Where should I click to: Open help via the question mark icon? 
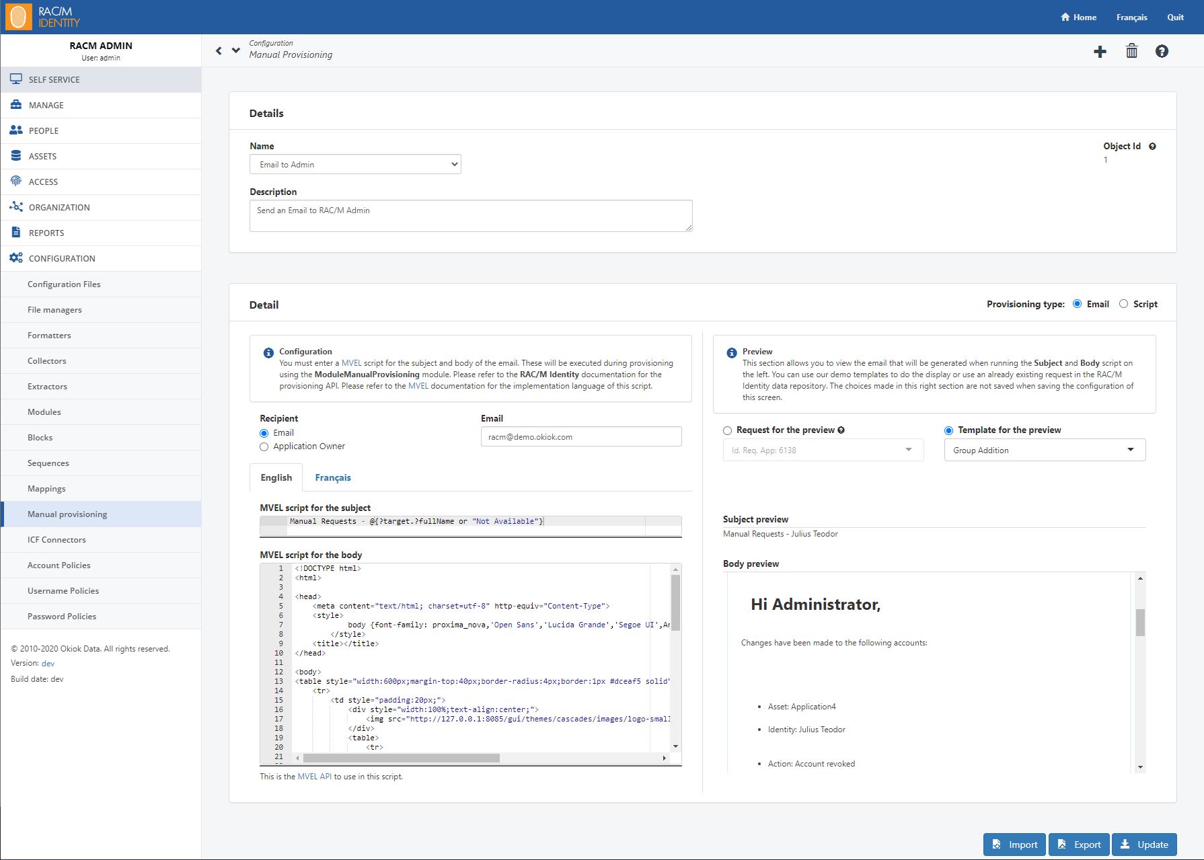pyautogui.click(x=1162, y=51)
